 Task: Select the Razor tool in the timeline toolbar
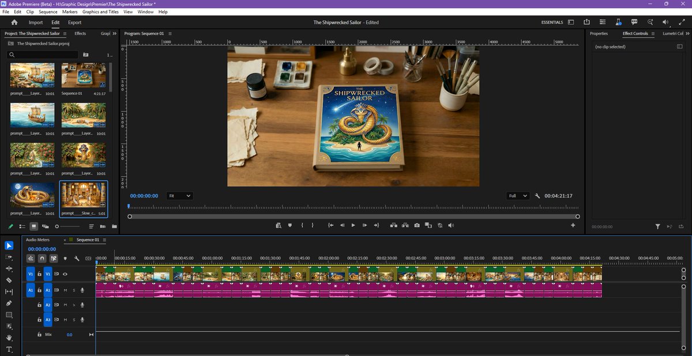click(8, 281)
